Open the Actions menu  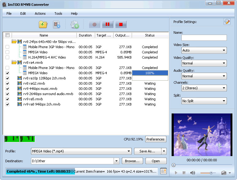[40, 13]
